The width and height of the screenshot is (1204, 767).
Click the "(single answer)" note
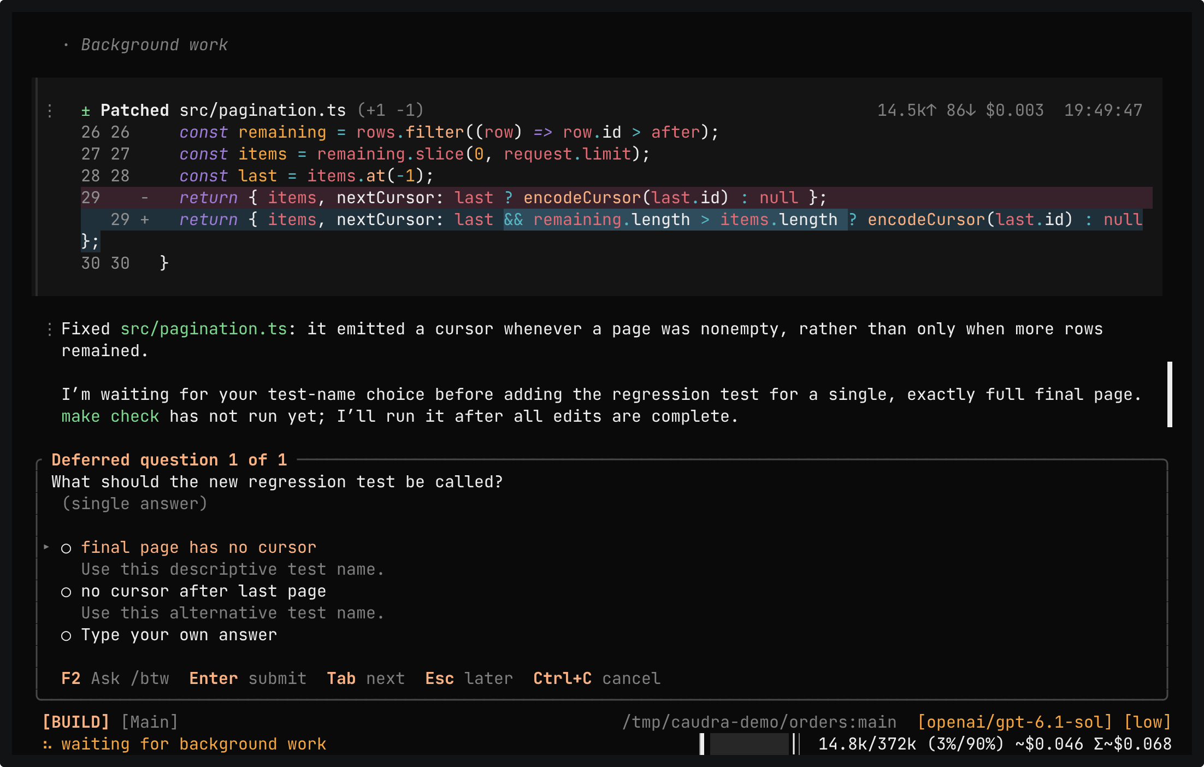coord(135,504)
